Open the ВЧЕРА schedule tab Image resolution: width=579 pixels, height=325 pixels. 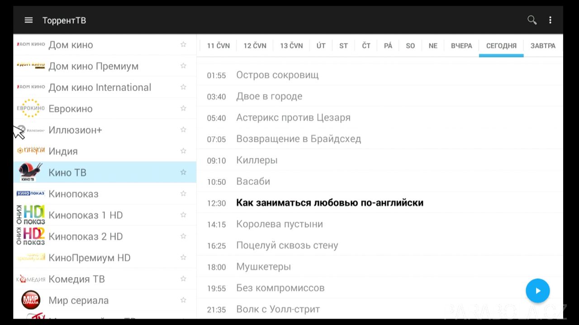[461, 46]
